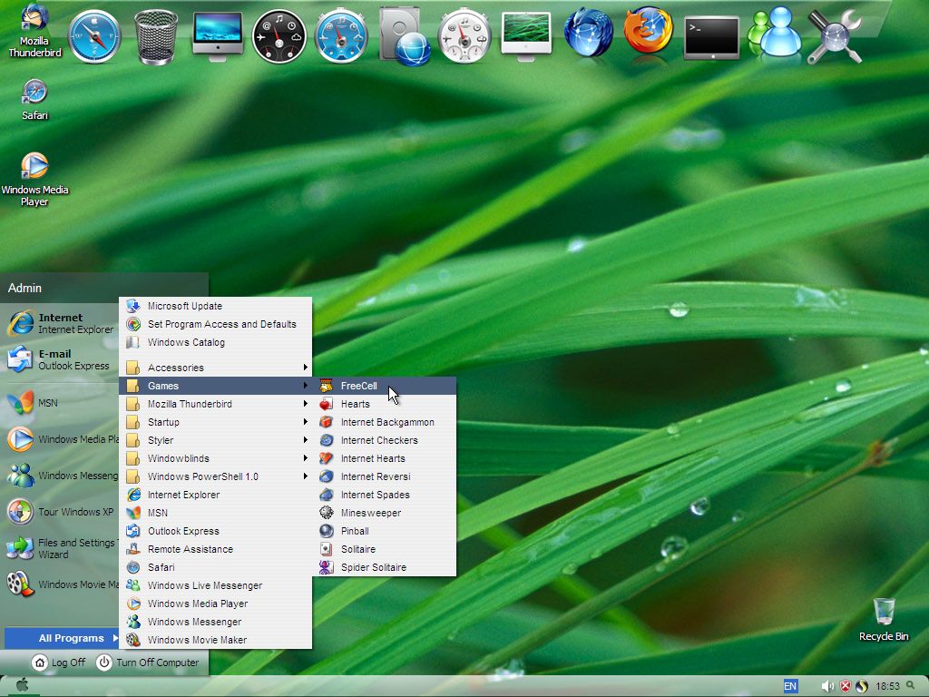Launch FreeCell from Games menu
929x697 pixels.
pos(385,386)
